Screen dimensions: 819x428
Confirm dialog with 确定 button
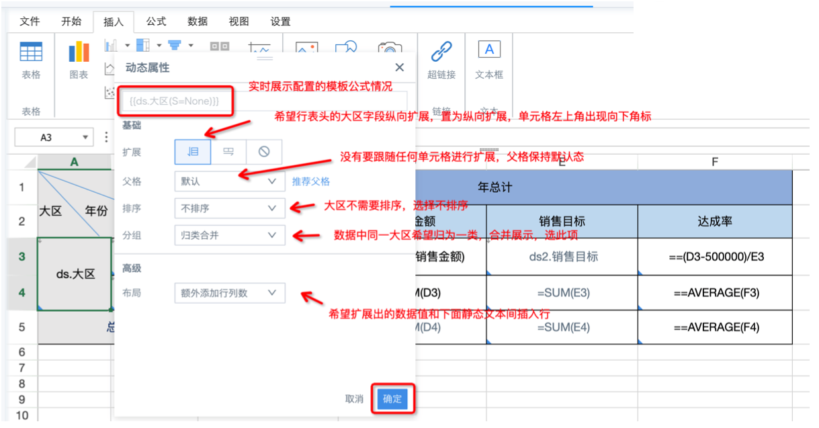coord(392,398)
